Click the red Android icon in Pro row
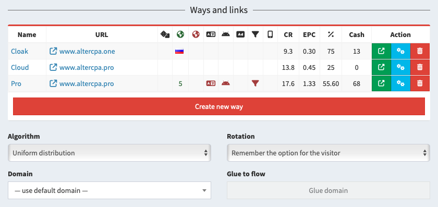Viewport: 438px width, 207px height. pos(226,83)
